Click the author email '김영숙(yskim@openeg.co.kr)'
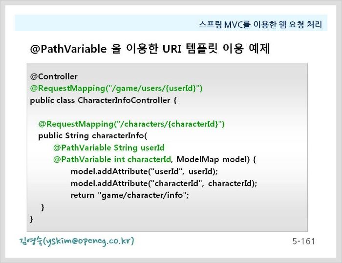The image size is (342, 263). (x=77, y=241)
